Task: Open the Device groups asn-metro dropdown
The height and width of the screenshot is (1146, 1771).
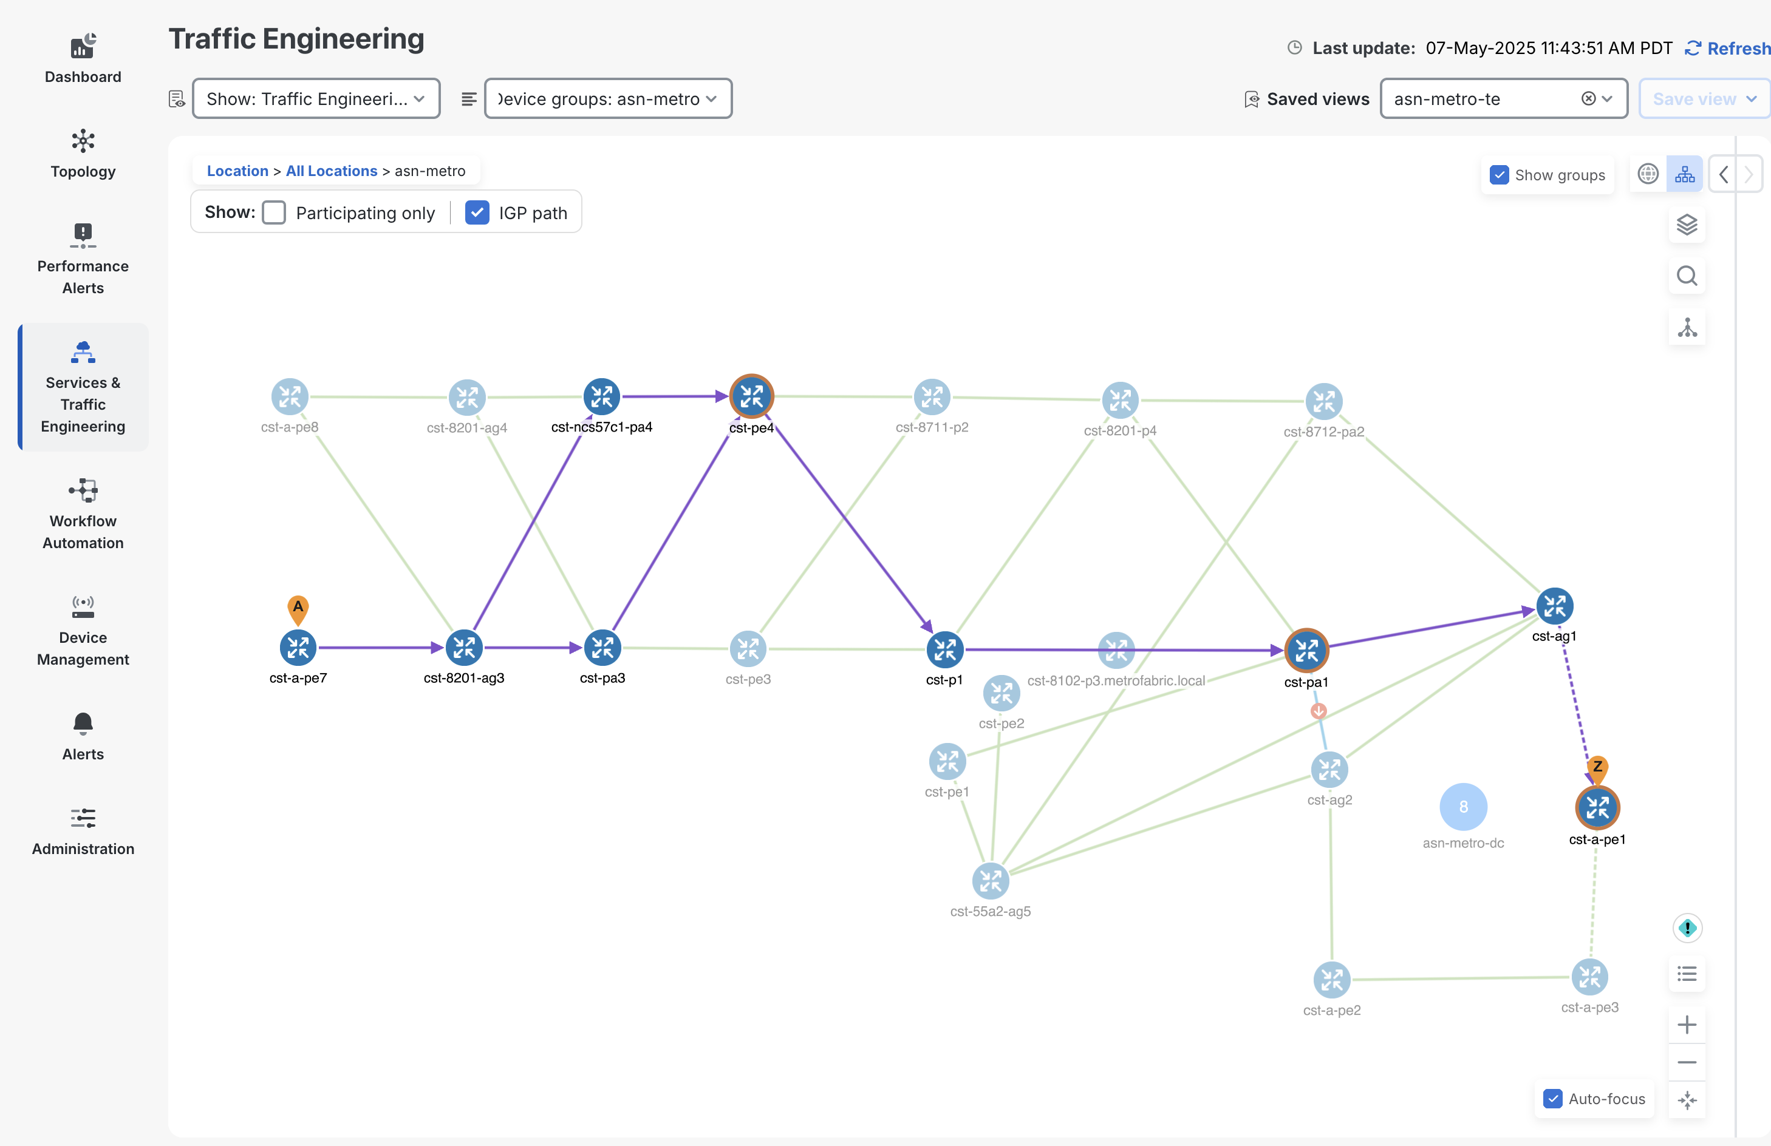Action: point(607,99)
